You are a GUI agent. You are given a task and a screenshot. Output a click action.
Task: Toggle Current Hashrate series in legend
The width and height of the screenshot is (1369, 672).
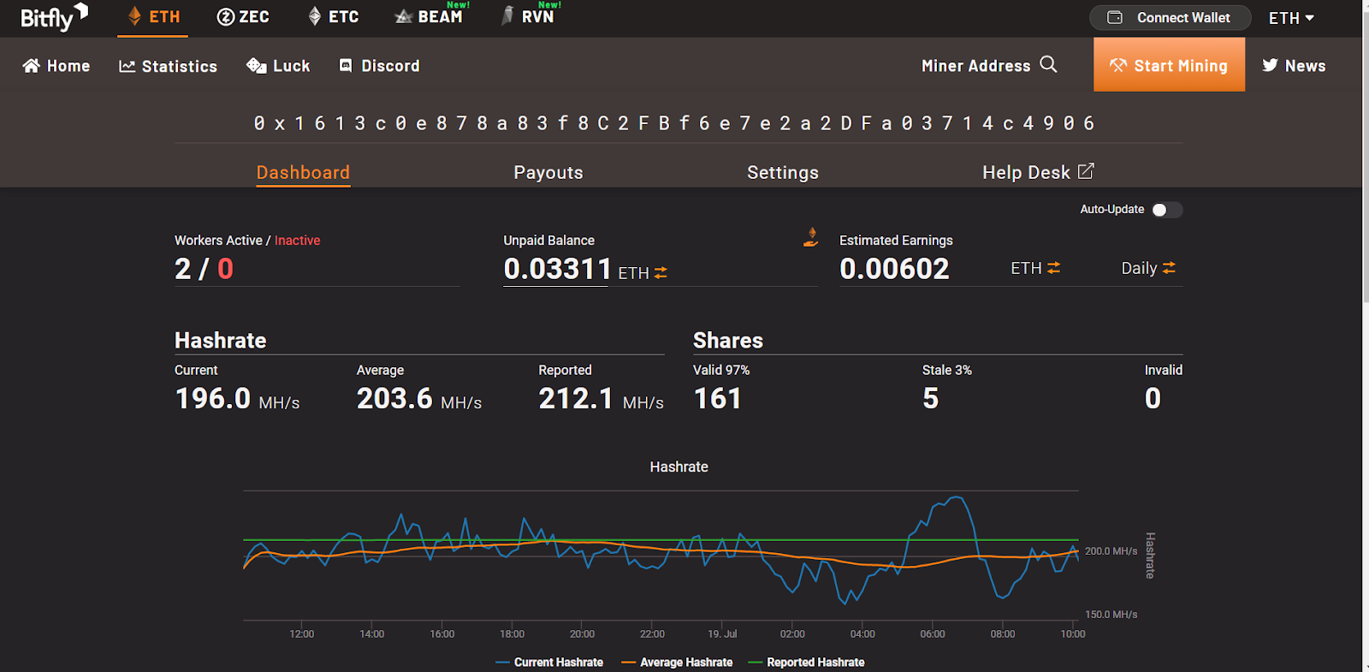pyautogui.click(x=549, y=663)
